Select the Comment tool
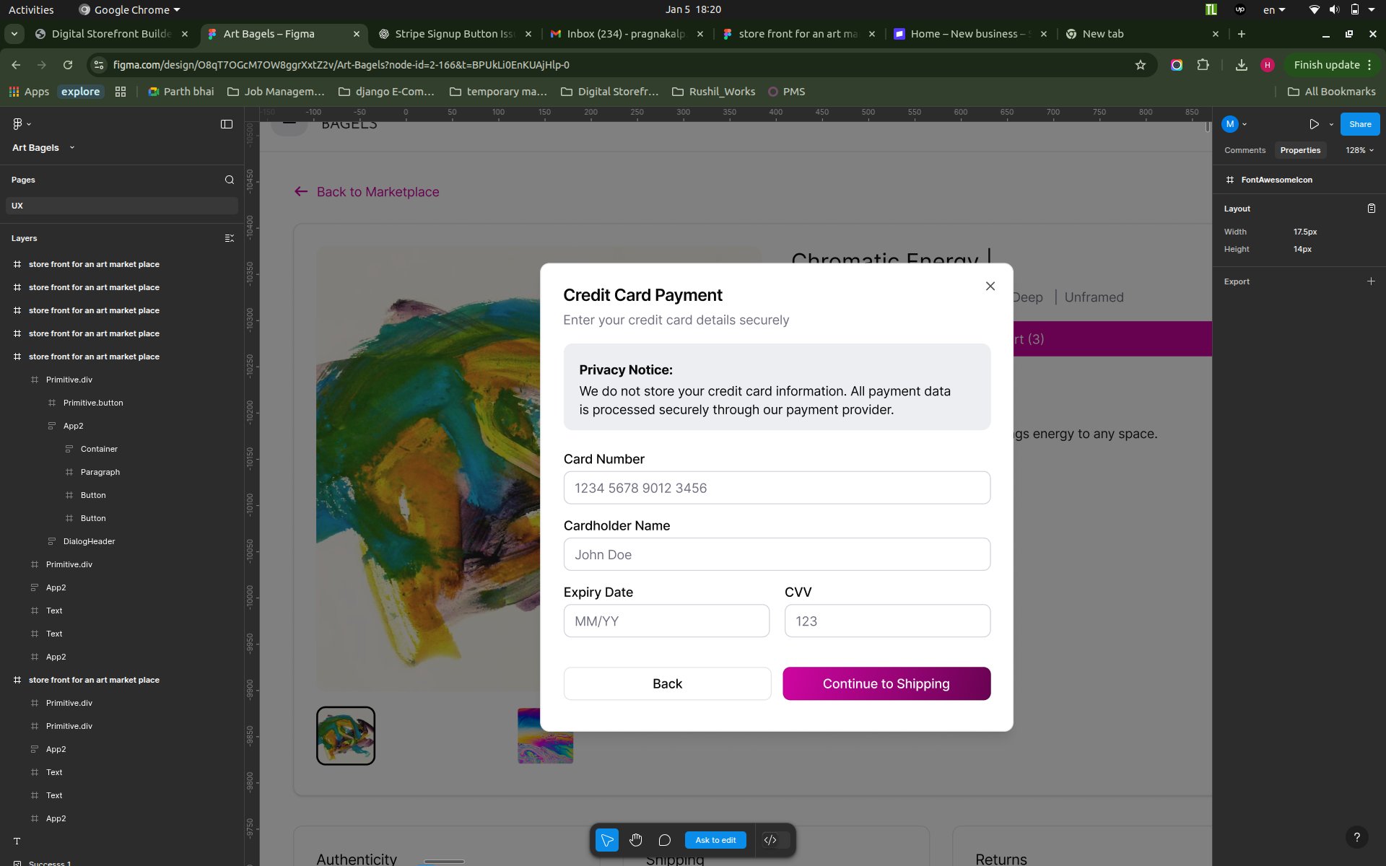Image resolution: width=1386 pixels, height=866 pixels. (x=665, y=840)
